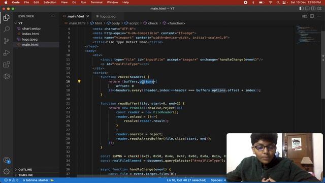This screenshot has height=183, width=325.
Task: Click the <function> breadcrumb segment
Action: point(176,23)
